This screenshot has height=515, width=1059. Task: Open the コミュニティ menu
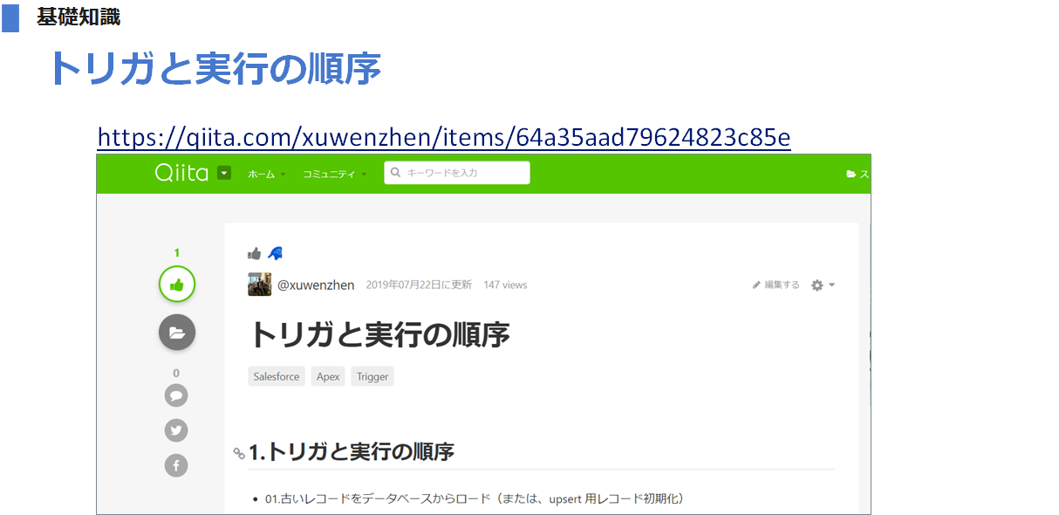(x=334, y=174)
